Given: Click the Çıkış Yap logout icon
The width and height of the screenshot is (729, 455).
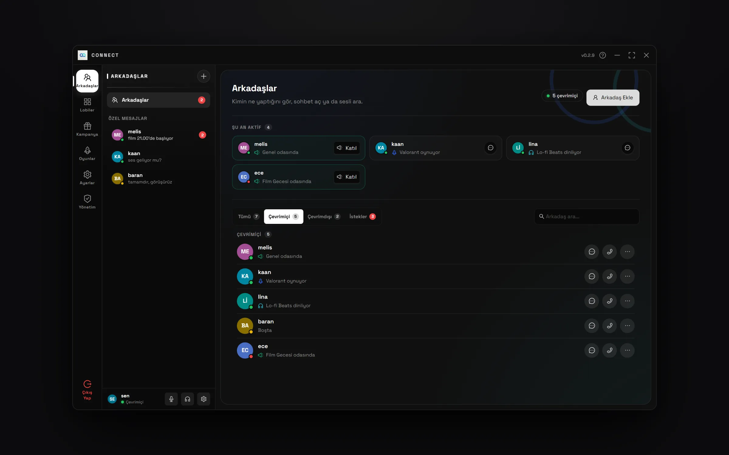Looking at the screenshot, I should 87,390.
